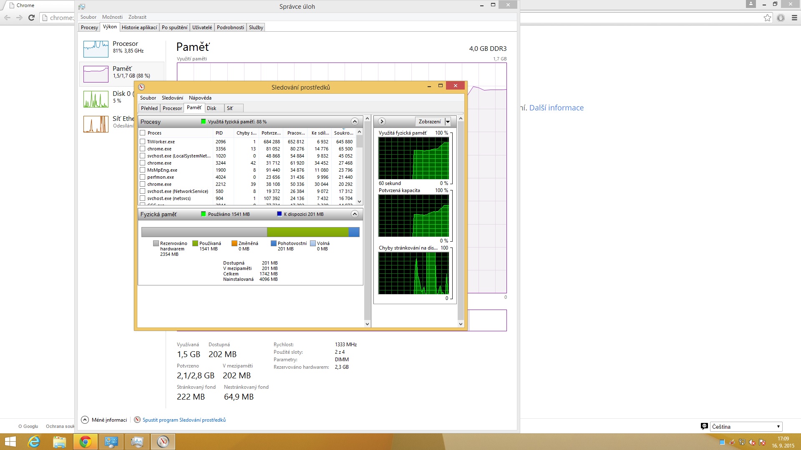Click the bookmark star icon in Chrome
This screenshot has width=801, height=450.
tap(767, 17)
